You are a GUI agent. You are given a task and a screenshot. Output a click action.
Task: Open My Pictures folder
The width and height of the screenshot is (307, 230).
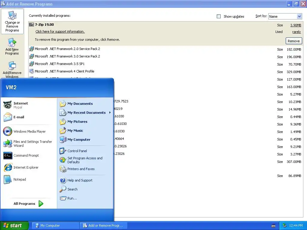[85, 122]
